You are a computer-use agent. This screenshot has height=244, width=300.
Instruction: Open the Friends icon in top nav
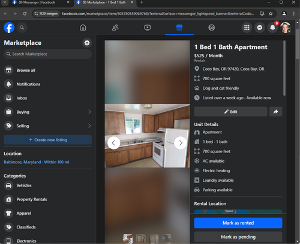click(x=115, y=28)
